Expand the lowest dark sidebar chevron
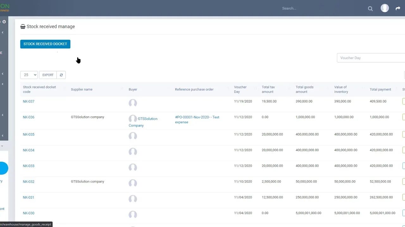This screenshot has width=405, height=227. point(3,136)
